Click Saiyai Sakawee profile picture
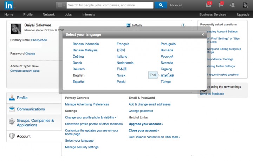The image size is (253, 161). [x=16, y=28]
